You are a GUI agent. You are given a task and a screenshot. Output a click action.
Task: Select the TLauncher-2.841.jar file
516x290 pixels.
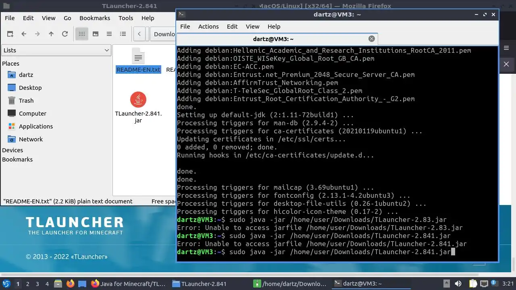138,108
